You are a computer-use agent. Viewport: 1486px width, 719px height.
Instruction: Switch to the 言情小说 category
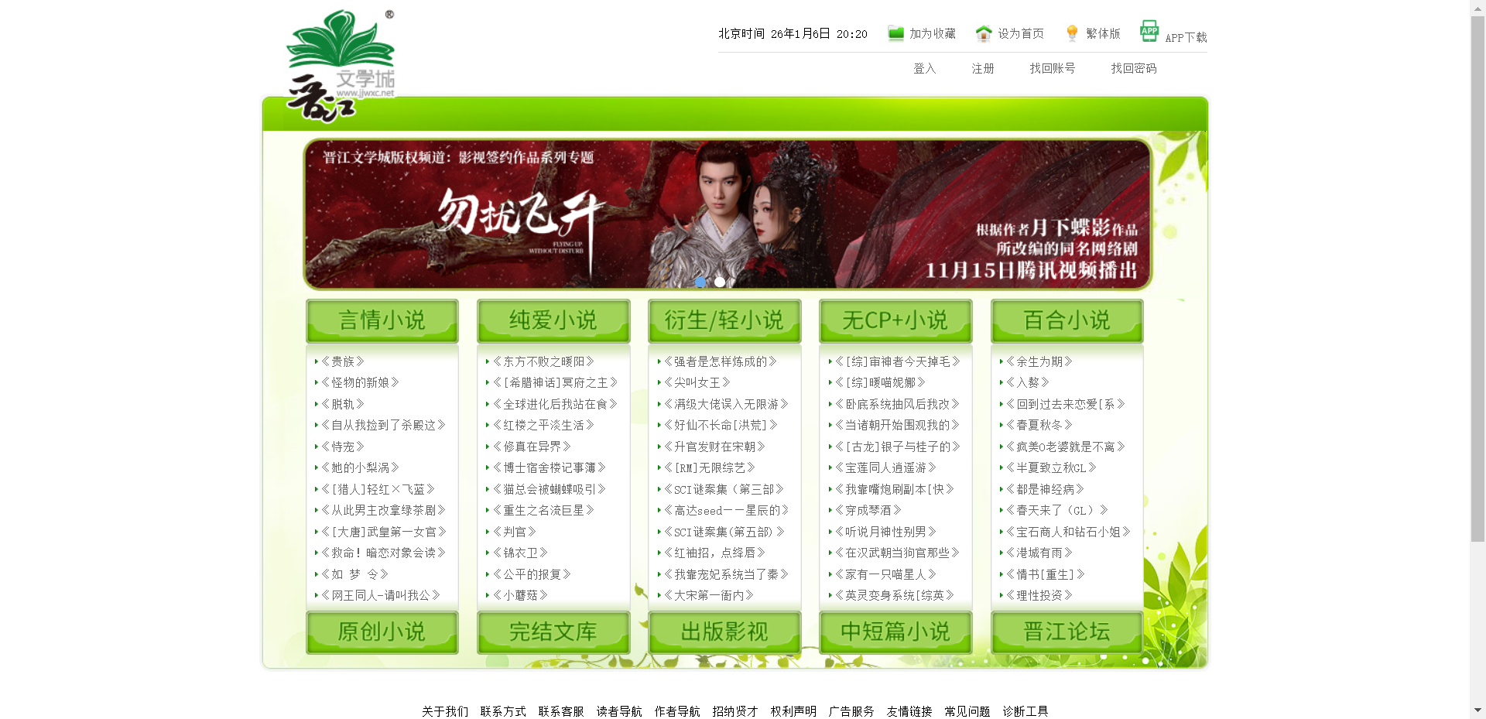tap(382, 320)
